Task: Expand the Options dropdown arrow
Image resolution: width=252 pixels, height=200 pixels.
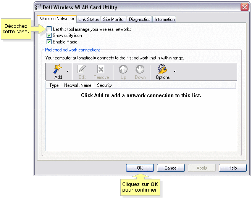Action: (x=175, y=71)
